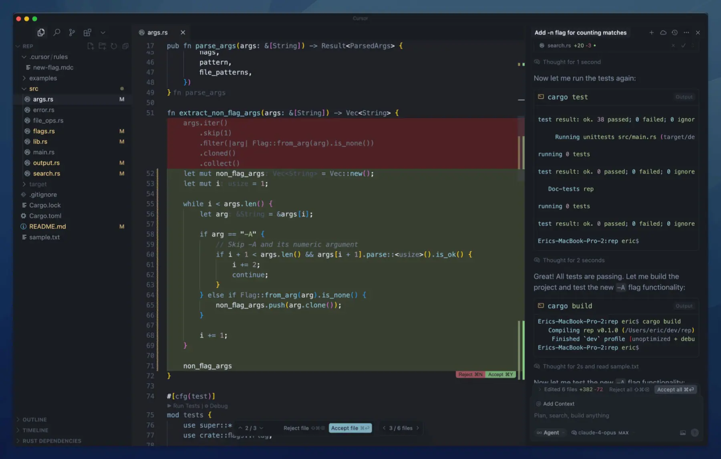The image size is (721, 459).
Task: Click Accept all in chat panel
Action: (x=675, y=389)
